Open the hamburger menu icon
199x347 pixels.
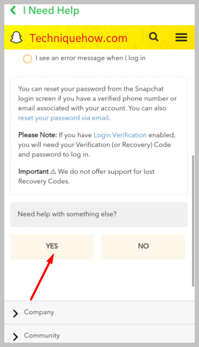click(181, 37)
